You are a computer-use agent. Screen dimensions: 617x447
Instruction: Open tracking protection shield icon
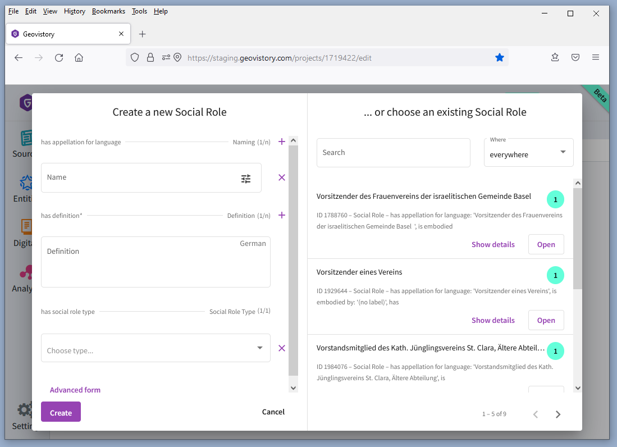click(x=135, y=58)
